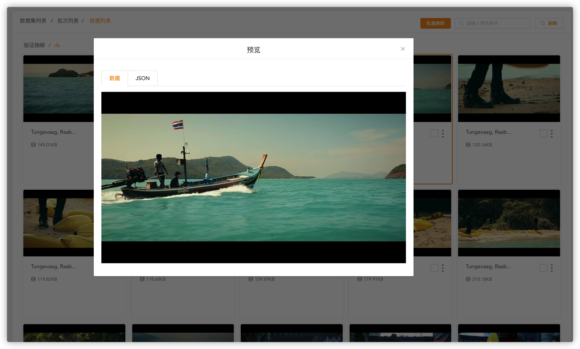Image resolution: width=580 pixels, height=349 pixels.
Task: Click storage icon beside 310.18KB
Action: coord(468,279)
